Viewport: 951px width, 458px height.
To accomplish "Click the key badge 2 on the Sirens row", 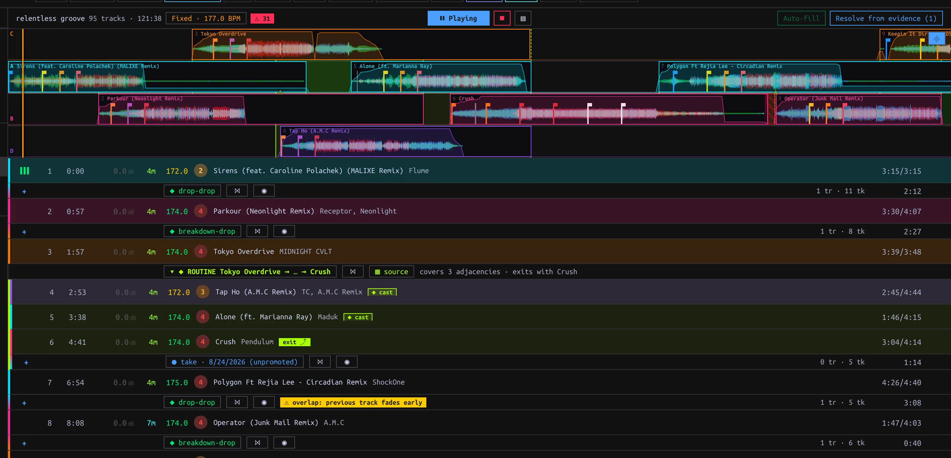I will click(x=200, y=170).
